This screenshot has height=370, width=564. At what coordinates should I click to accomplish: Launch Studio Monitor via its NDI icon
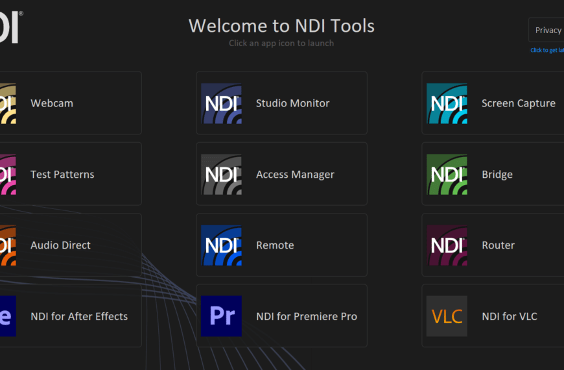221,103
